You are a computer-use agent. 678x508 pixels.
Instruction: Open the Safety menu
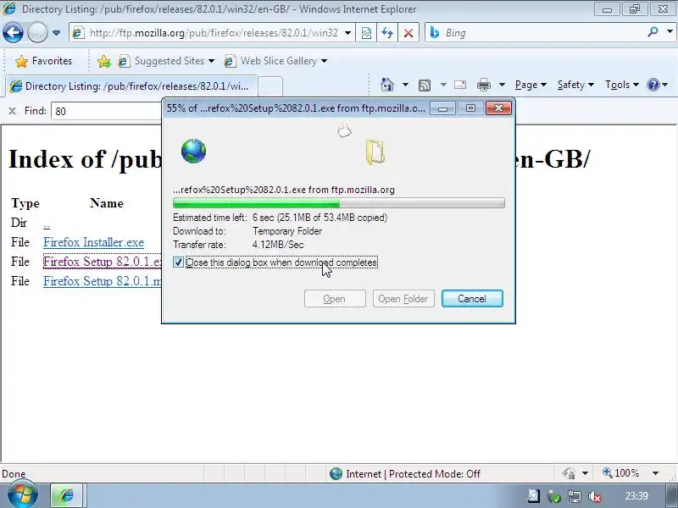(x=575, y=85)
